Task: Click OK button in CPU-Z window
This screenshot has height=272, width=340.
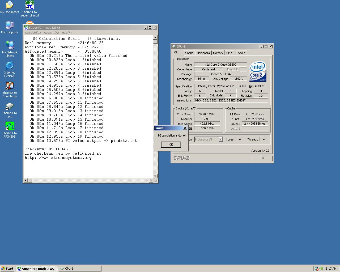Action: click(x=262, y=158)
